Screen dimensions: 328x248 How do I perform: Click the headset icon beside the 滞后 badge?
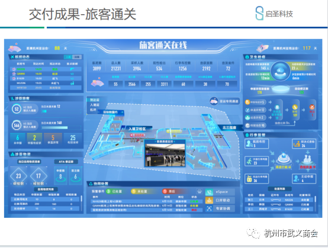pyautogui.click(x=200, y=191)
